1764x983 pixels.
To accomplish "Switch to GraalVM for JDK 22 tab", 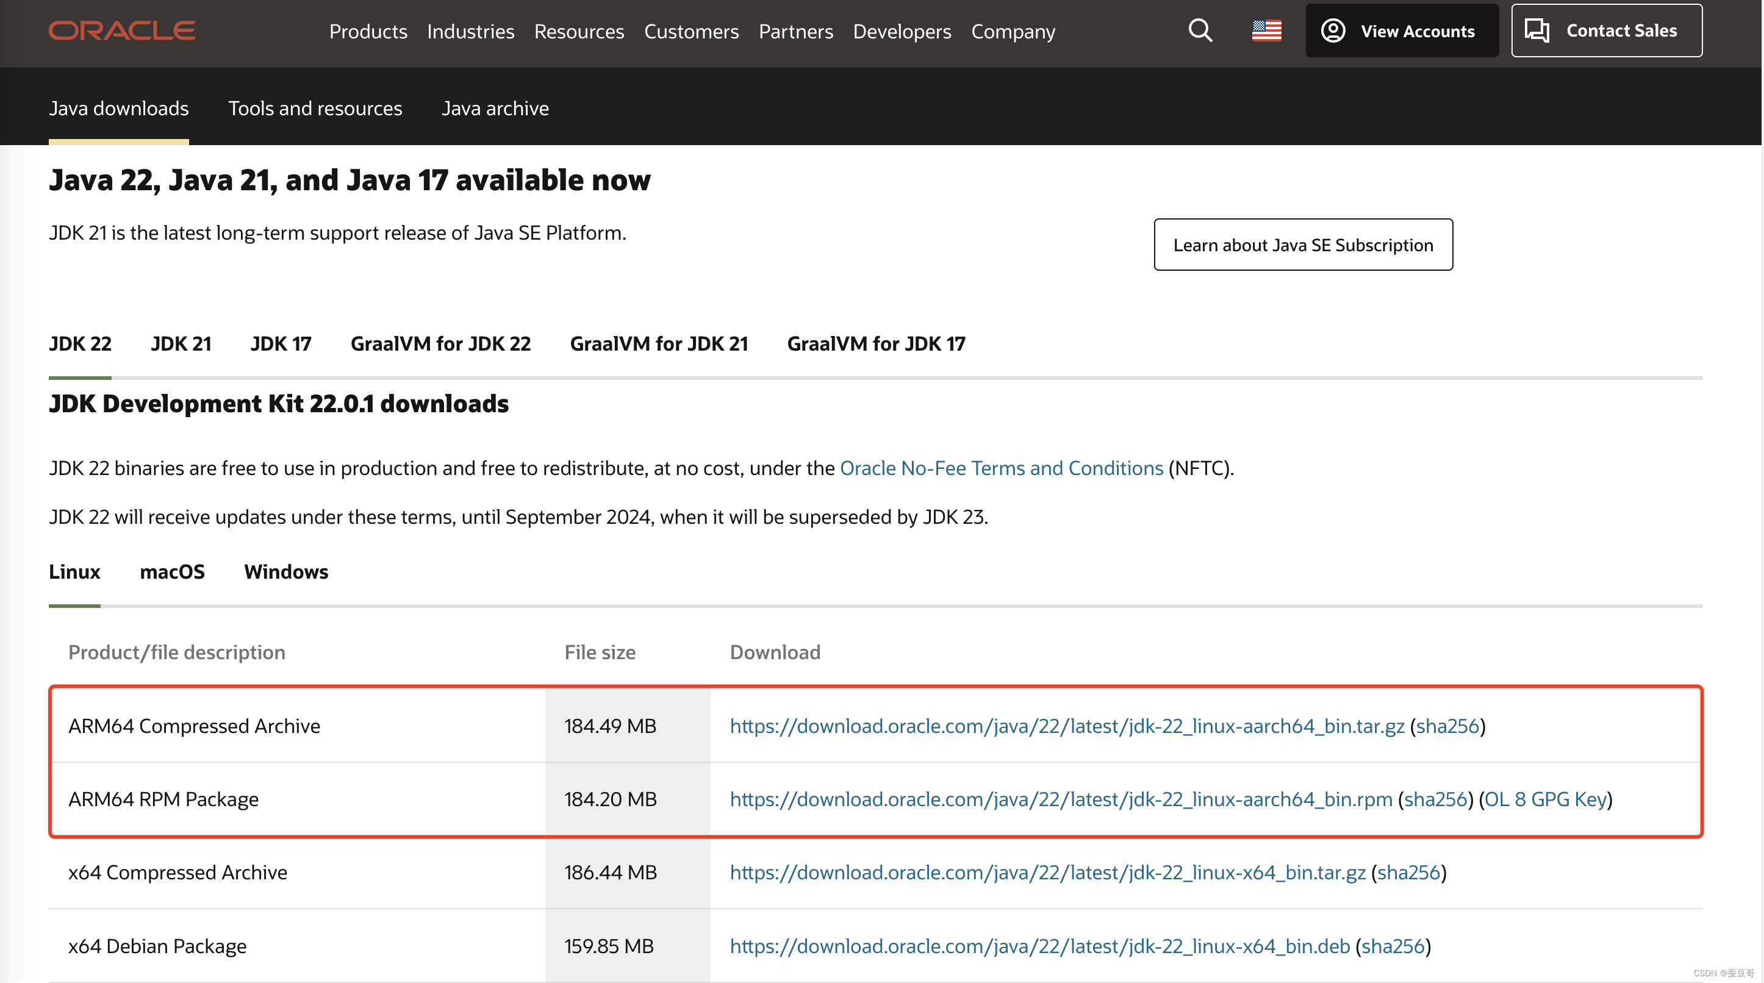I will (440, 344).
